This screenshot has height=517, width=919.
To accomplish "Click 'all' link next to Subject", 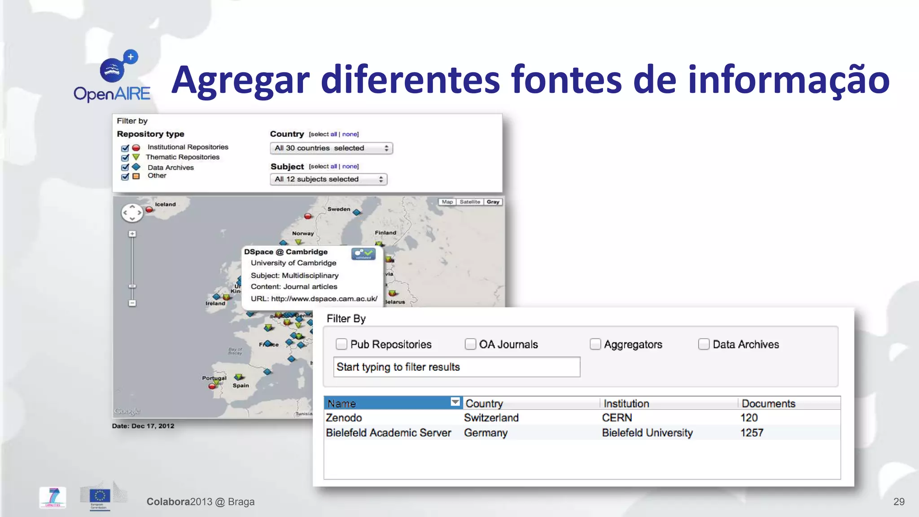I will [333, 166].
